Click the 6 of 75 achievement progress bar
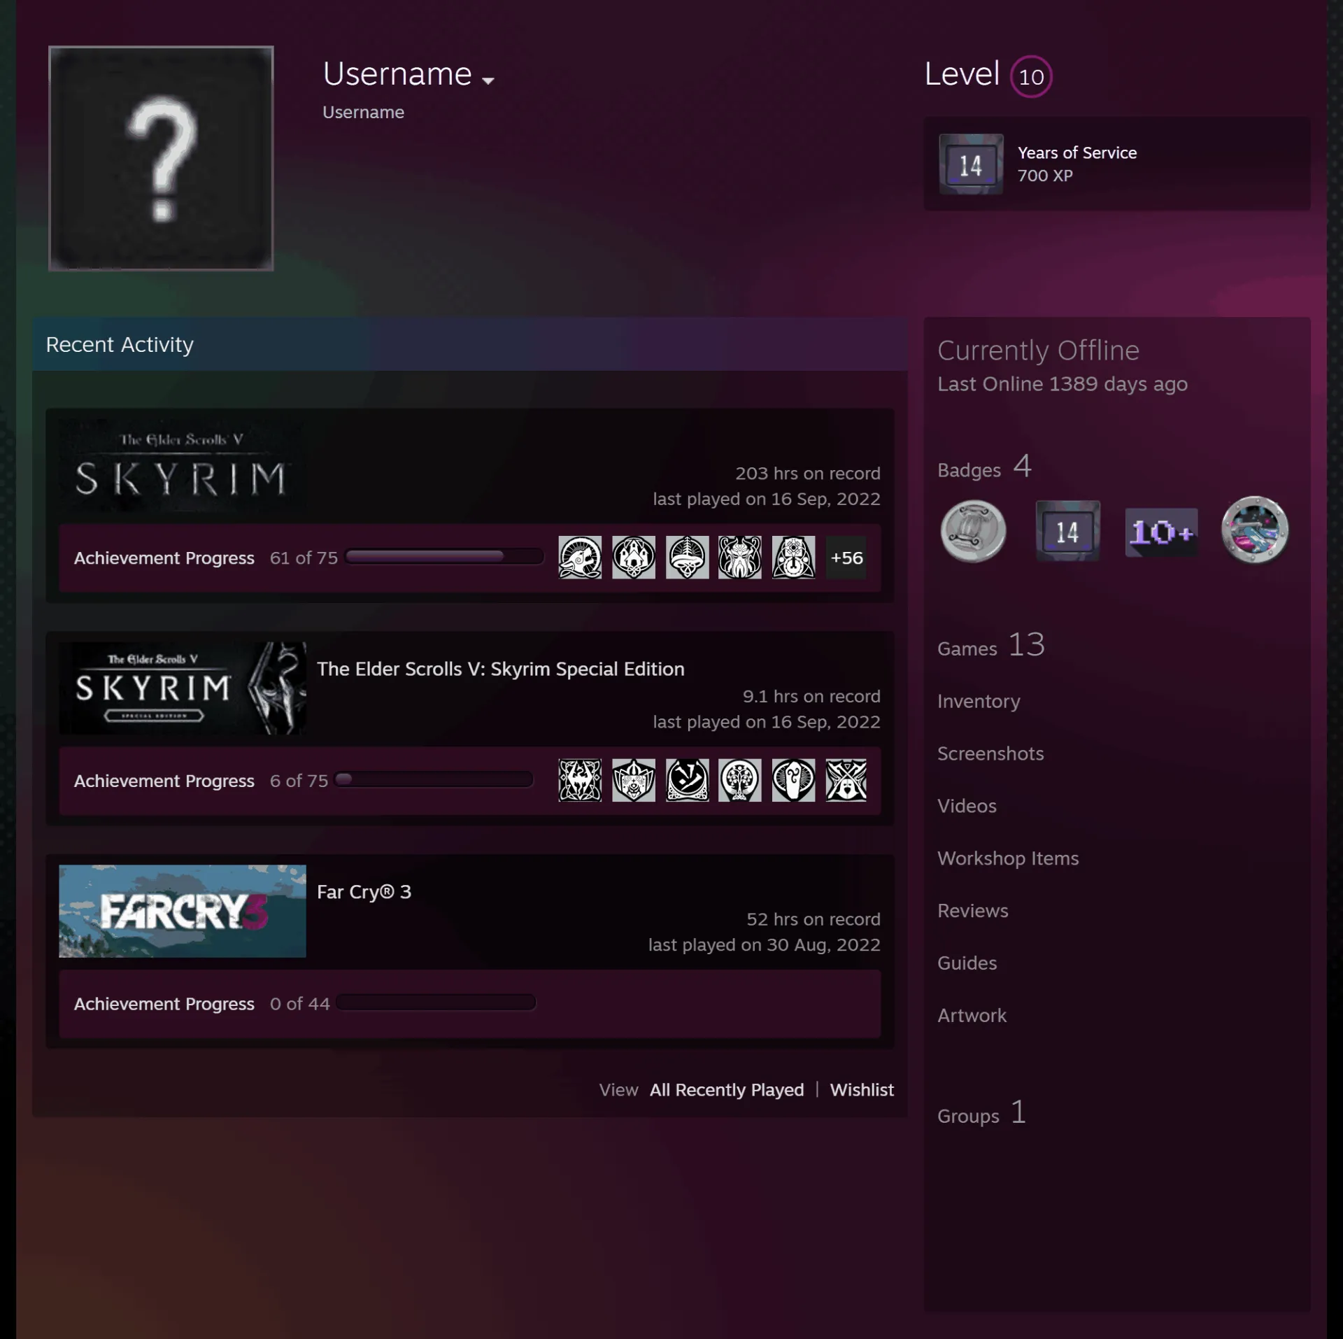Screen dimensions: 1343x1339 pos(434,779)
